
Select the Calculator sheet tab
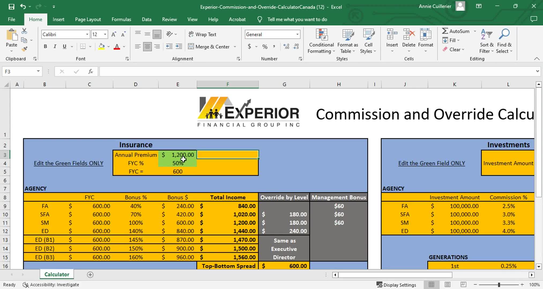57,274
